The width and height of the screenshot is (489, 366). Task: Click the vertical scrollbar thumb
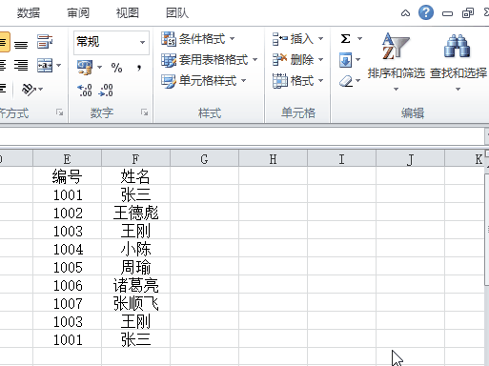tap(487, 230)
